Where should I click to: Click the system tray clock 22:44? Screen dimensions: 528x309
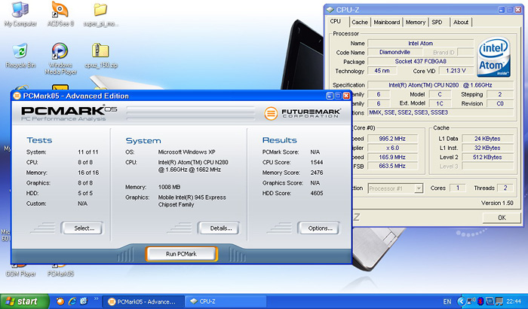coord(514,301)
